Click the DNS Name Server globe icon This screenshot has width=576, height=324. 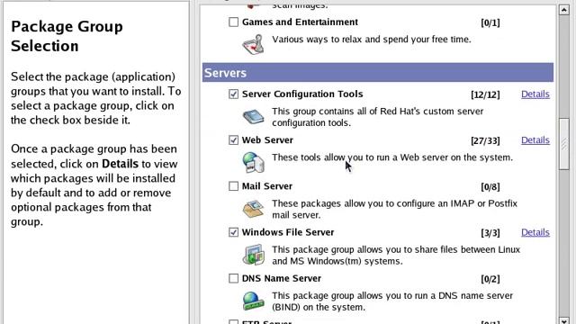tap(253, 301)
